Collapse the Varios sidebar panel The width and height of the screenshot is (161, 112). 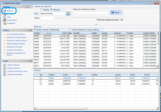(x=31, y=61)
